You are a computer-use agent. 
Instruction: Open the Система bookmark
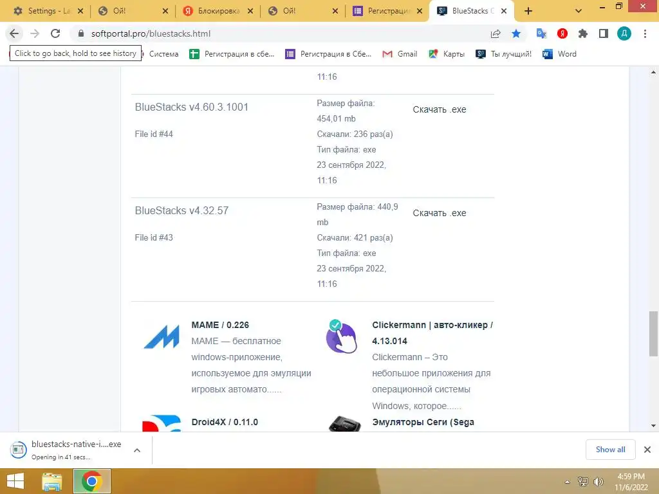(x=163, y=54)
